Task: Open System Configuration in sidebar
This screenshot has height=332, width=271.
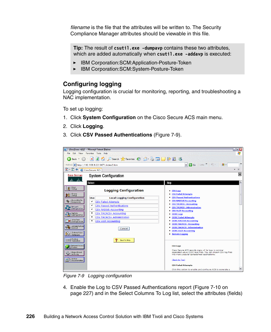Action: point(74,214)
